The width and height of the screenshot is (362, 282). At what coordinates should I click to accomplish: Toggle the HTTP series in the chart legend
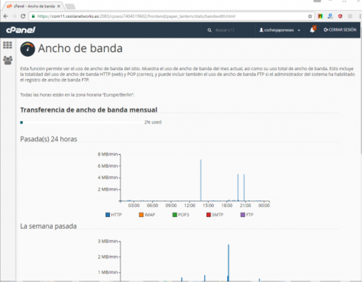(113, 215)
